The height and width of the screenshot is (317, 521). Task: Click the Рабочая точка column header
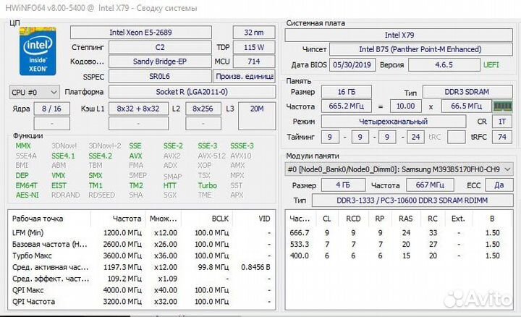(38, 219)
